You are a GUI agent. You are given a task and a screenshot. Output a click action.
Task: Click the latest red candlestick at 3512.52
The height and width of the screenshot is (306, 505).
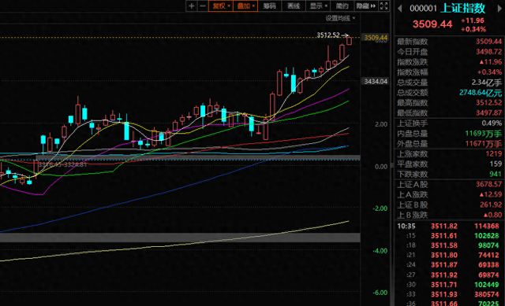click(x=349, y=41)
